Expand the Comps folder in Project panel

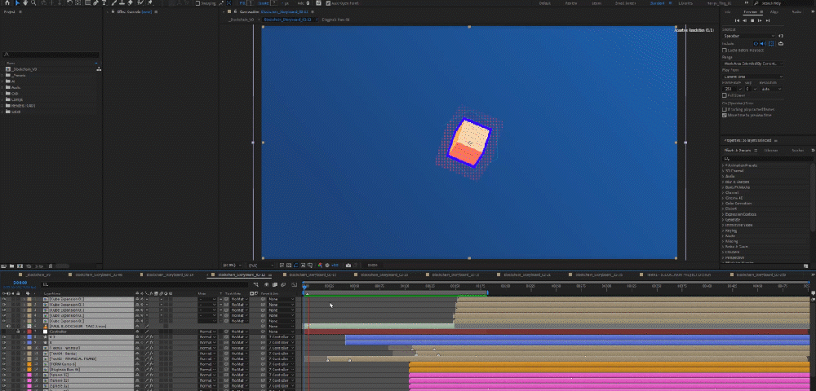[x=4, y=99]
